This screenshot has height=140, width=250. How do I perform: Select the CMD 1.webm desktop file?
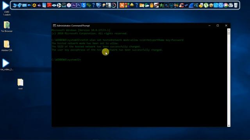tap(6, 8)
